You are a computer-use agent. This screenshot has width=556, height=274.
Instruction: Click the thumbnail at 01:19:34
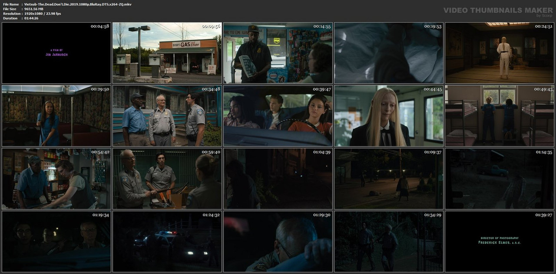click(x=56, y=241)
